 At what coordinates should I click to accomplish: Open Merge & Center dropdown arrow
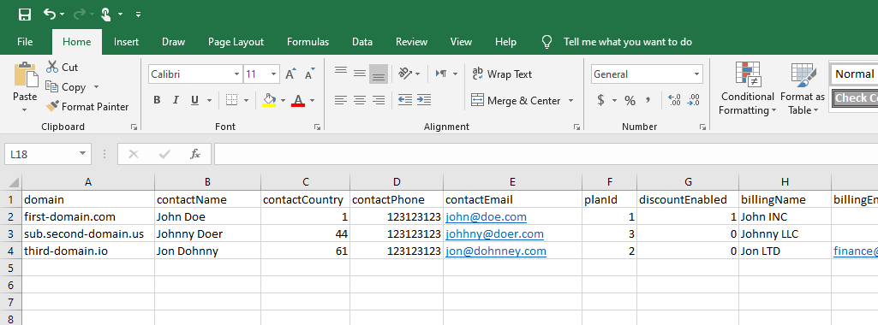570,101
